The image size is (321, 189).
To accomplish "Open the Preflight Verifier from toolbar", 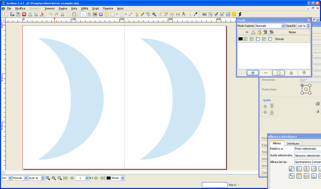I will pyautogui.click(x=36, y=14).
